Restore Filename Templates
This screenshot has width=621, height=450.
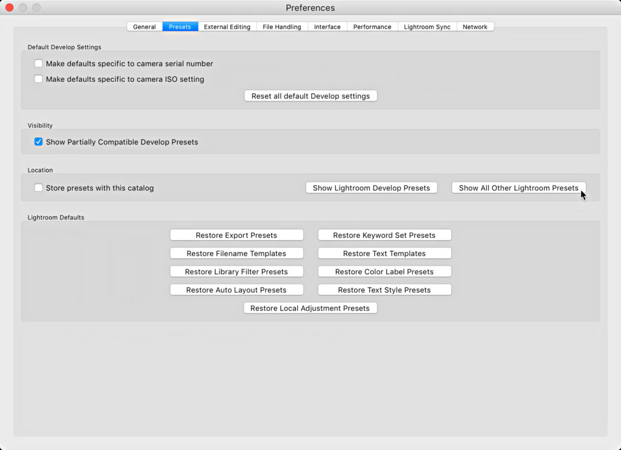[237, 253]
